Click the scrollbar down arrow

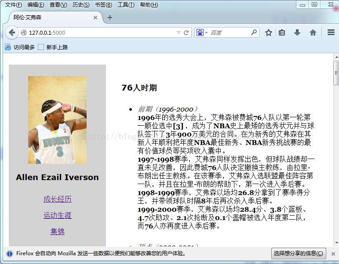(336, 243)
